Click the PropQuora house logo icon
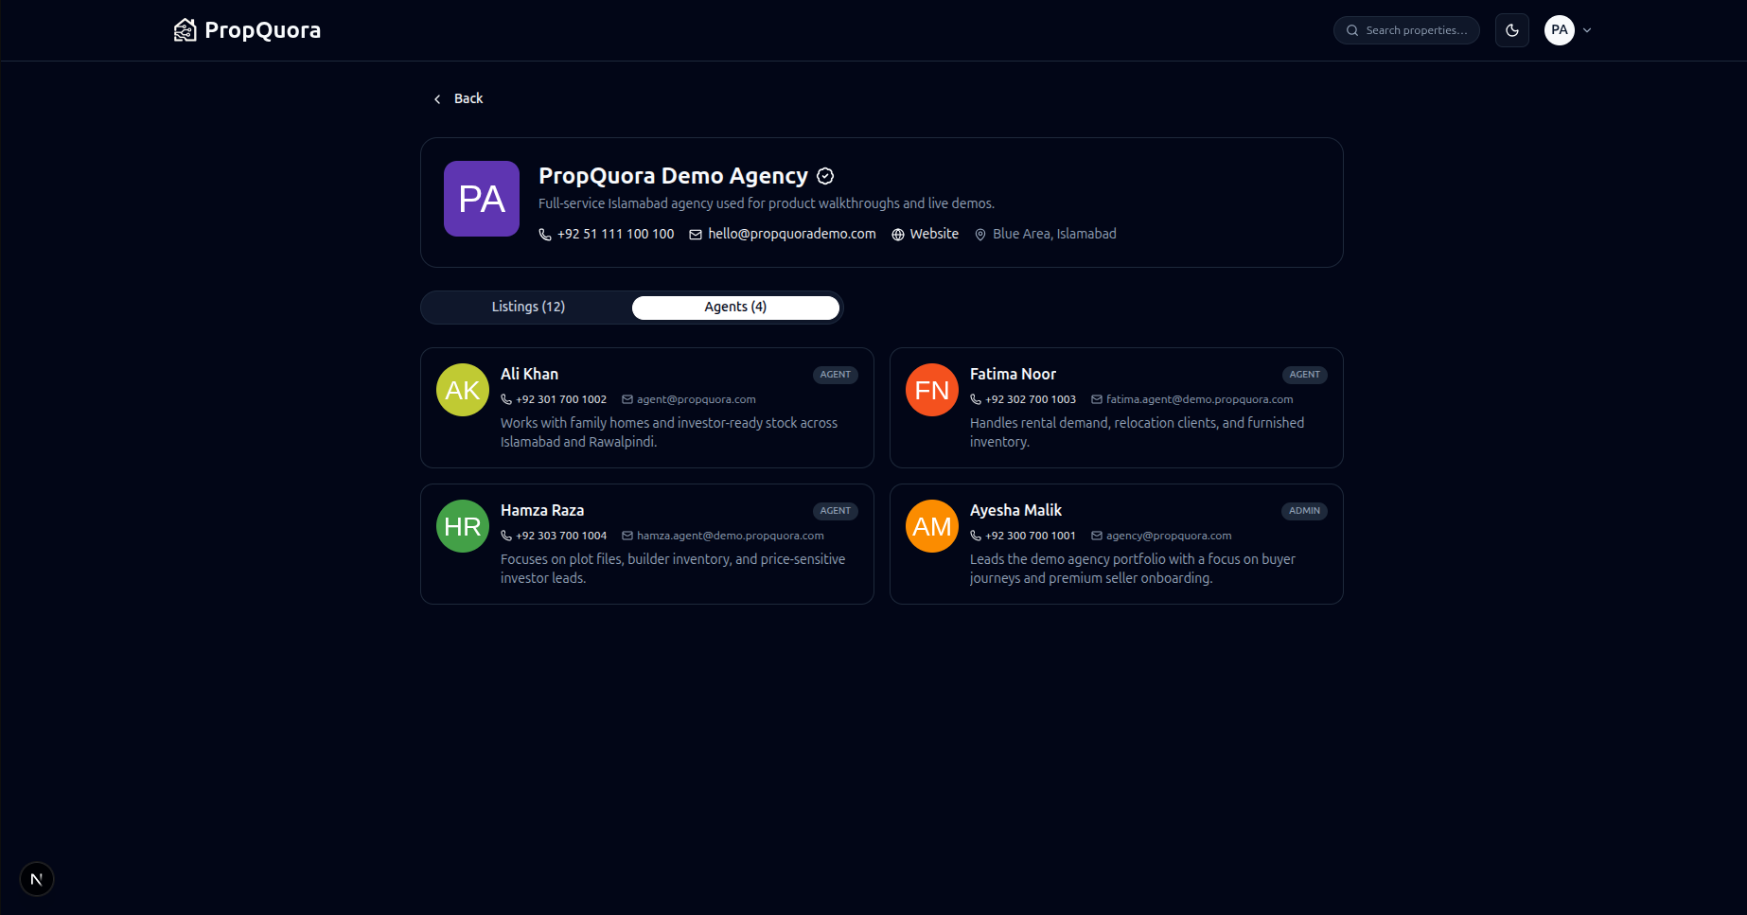The image size is (1747, 915). [185, 30]
